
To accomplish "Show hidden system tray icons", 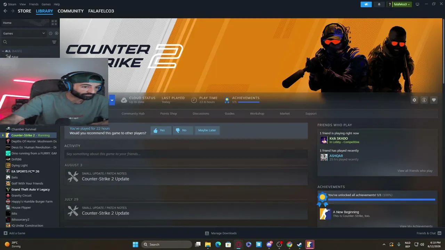I will coord(384,244).
